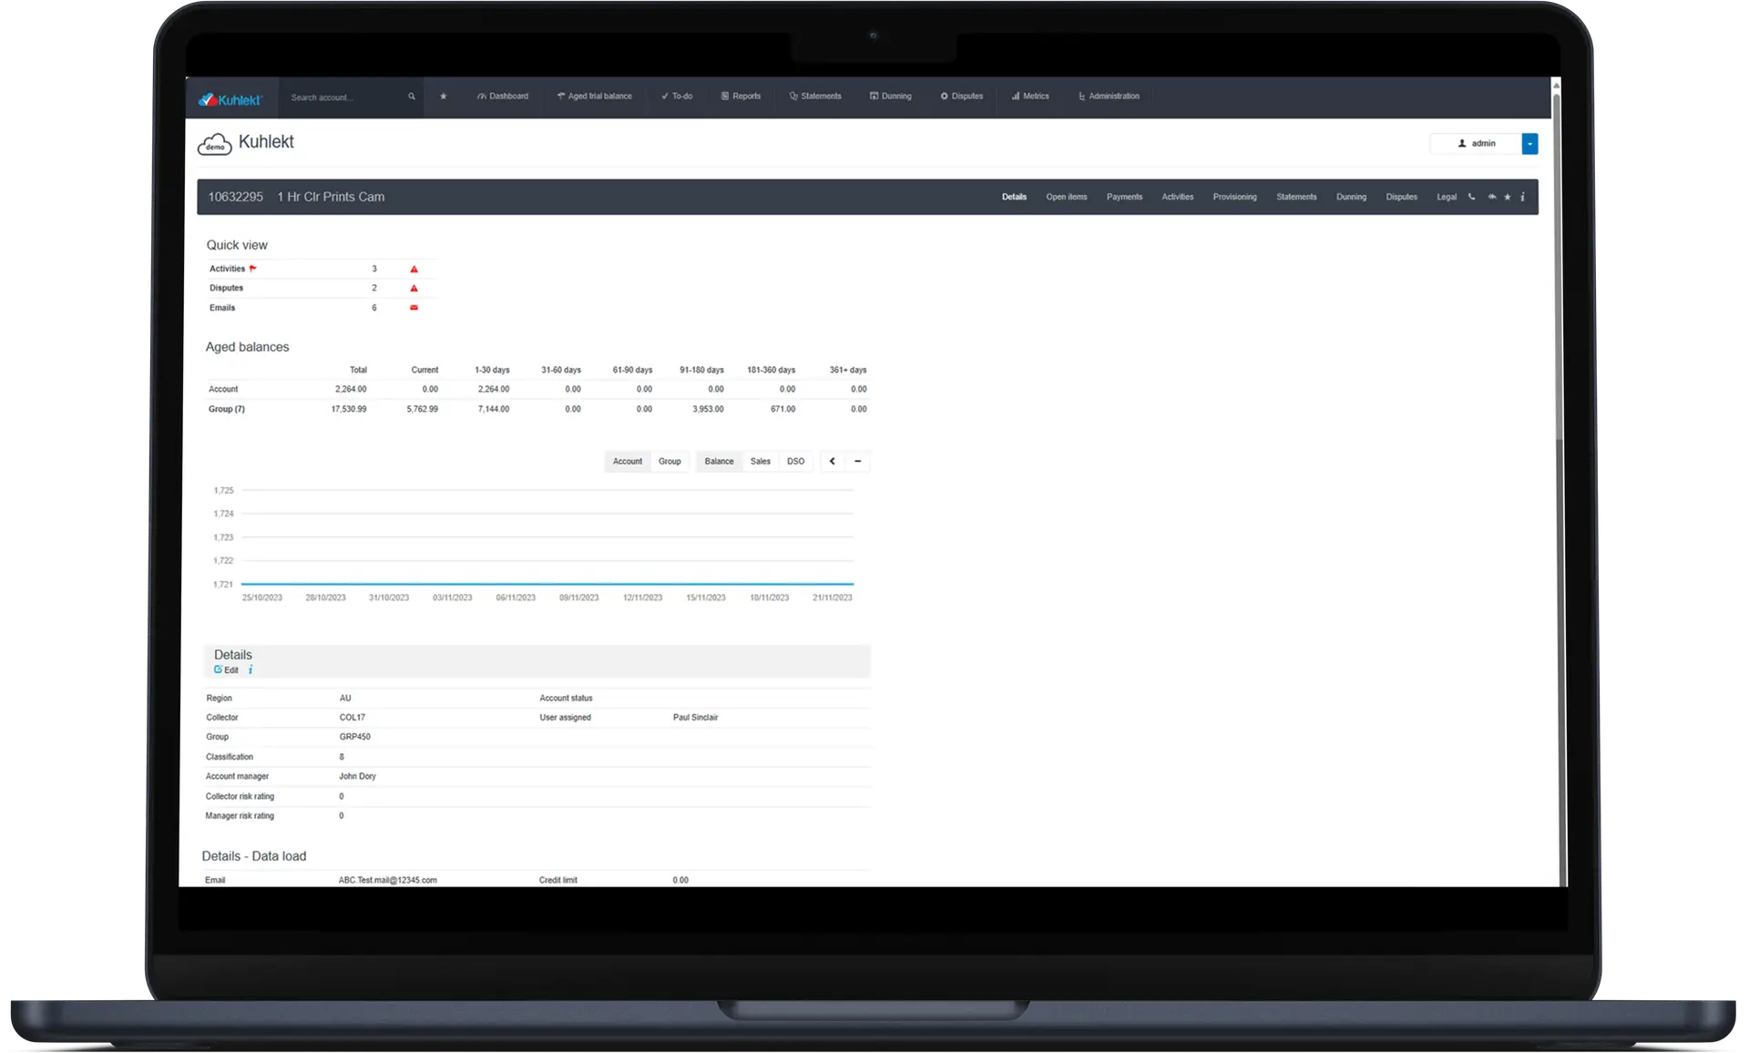Open the Disputes navigation icon

962,97
